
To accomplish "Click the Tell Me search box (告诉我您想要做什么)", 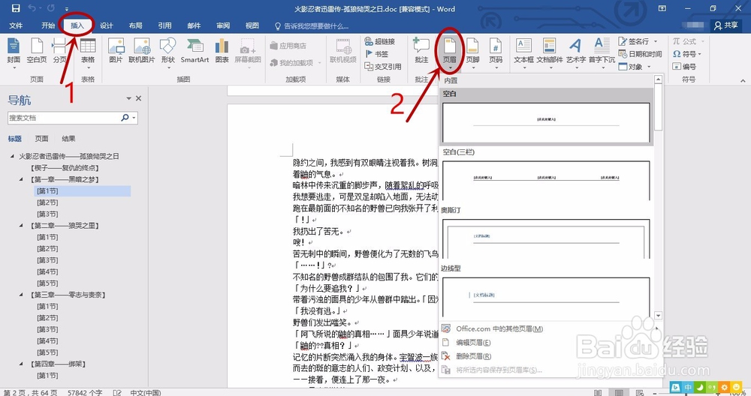I will [312, 25].
